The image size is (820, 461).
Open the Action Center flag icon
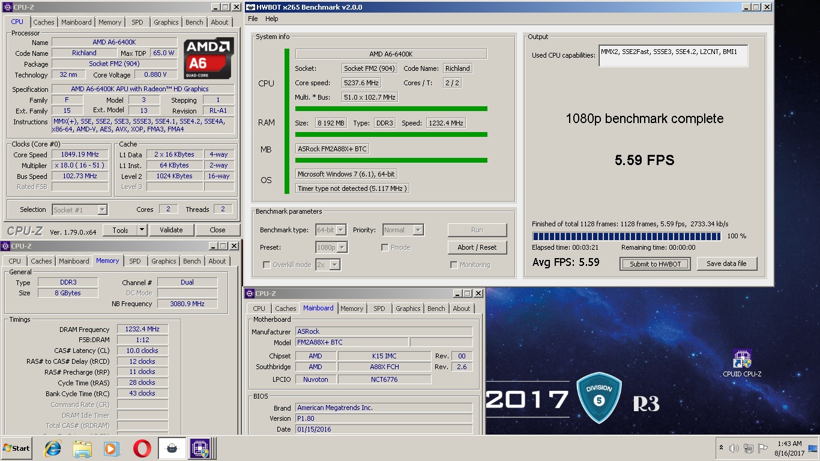tap(763, 448)
